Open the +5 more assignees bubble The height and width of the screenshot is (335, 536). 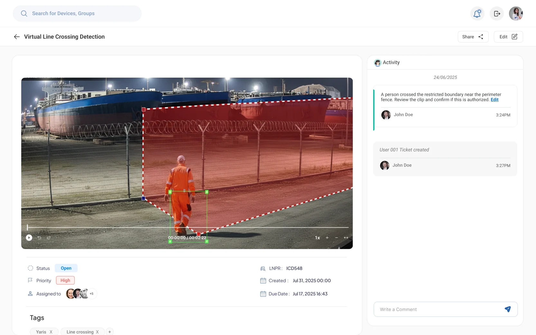tap(92, 294)
